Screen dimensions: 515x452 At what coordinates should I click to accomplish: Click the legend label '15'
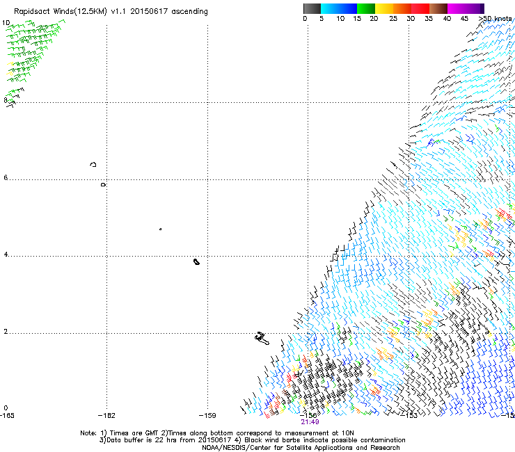(357, 18)
